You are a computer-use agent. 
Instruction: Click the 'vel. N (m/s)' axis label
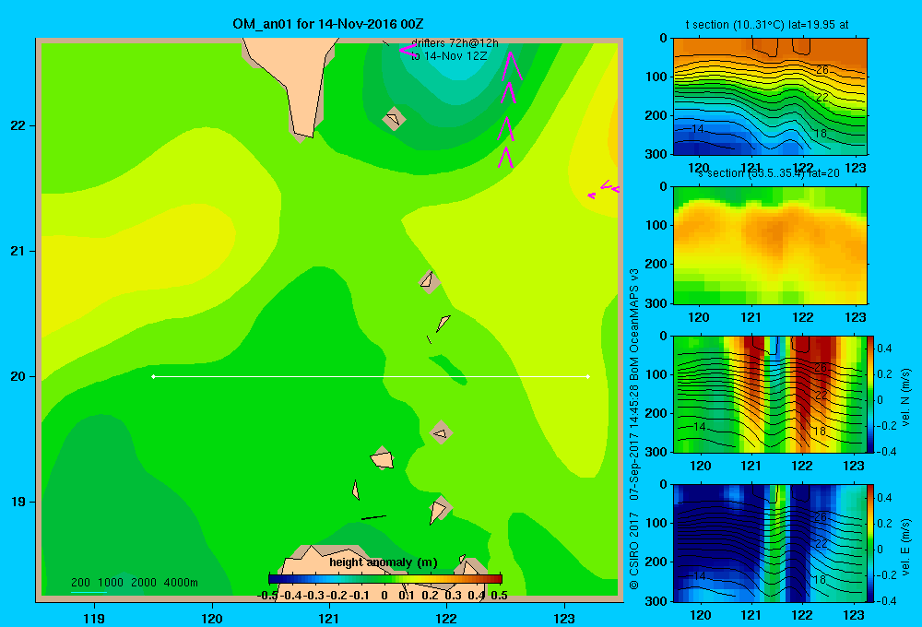[x=905, y=397]
